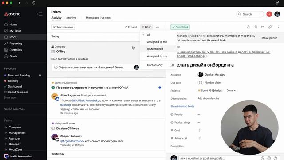Open the Done section dropdown
This screenshot has height=160, width=284.
231,90
